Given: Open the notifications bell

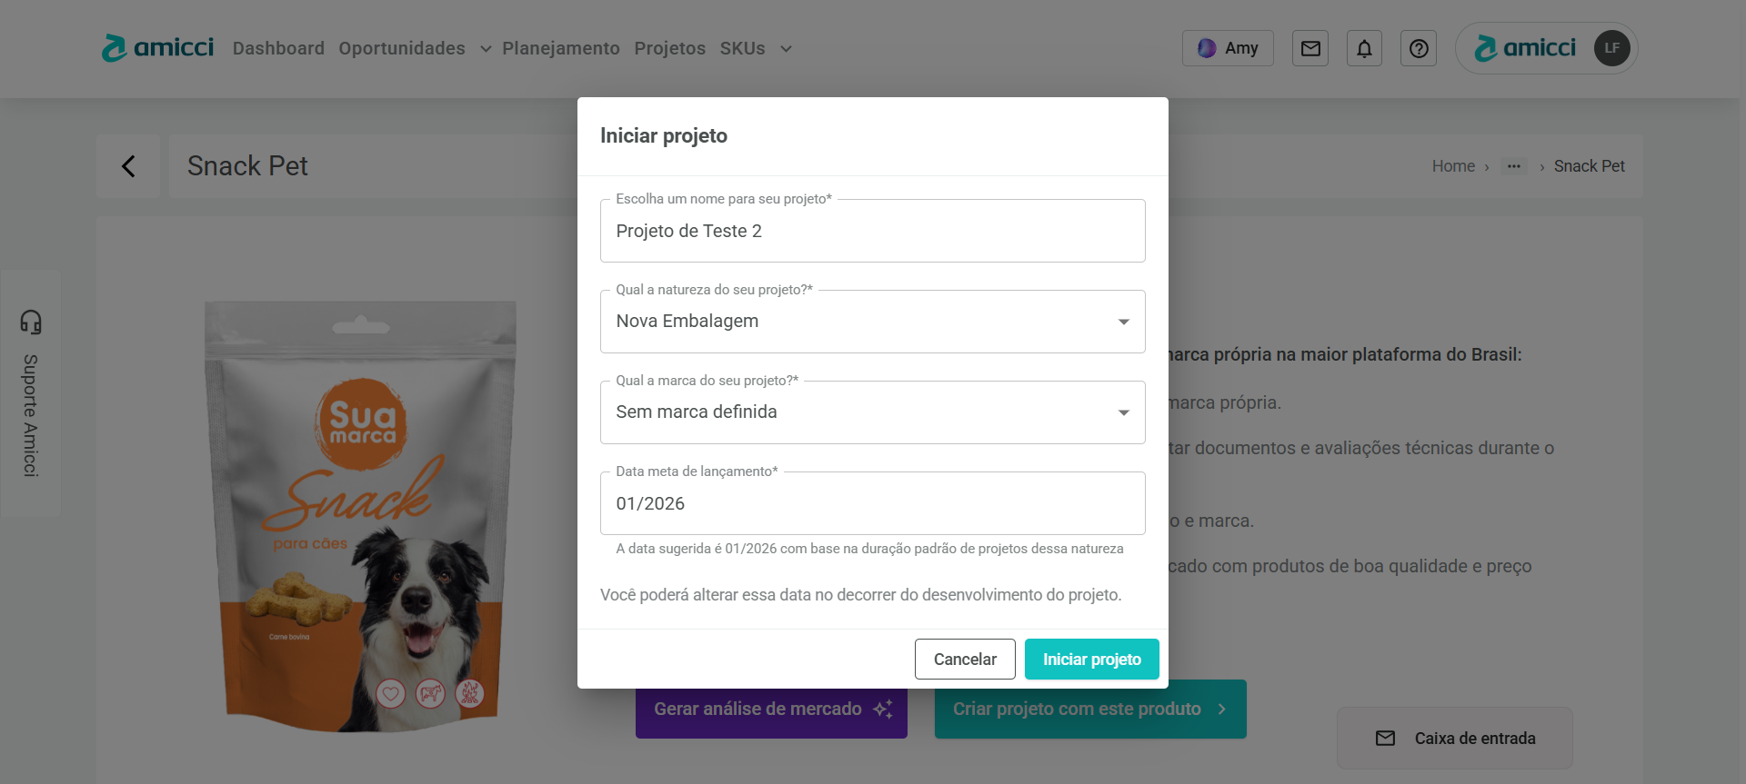Looking at the screenshot, I should click(x=1364, y=48).
